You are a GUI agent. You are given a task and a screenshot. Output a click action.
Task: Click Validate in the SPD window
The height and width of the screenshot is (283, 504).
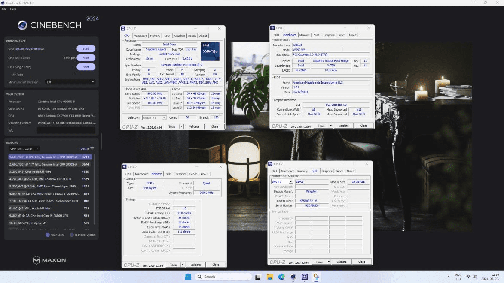coord(341,262)
